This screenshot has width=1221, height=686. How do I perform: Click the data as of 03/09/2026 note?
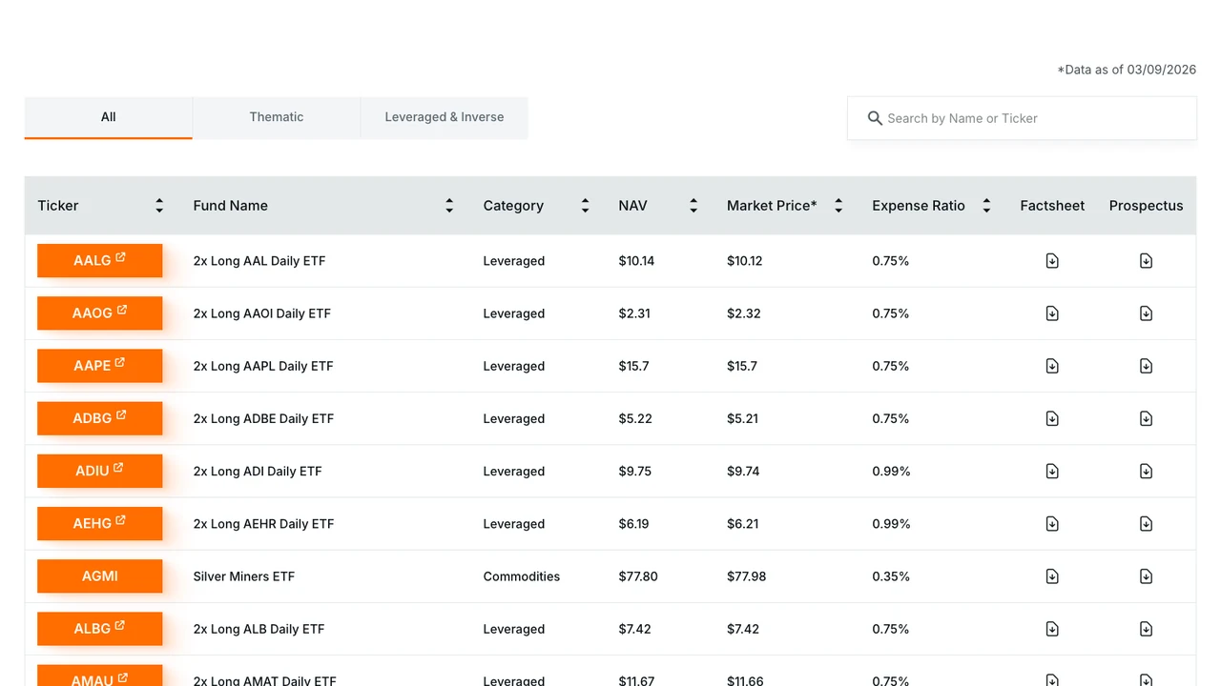pos(1127,70)
